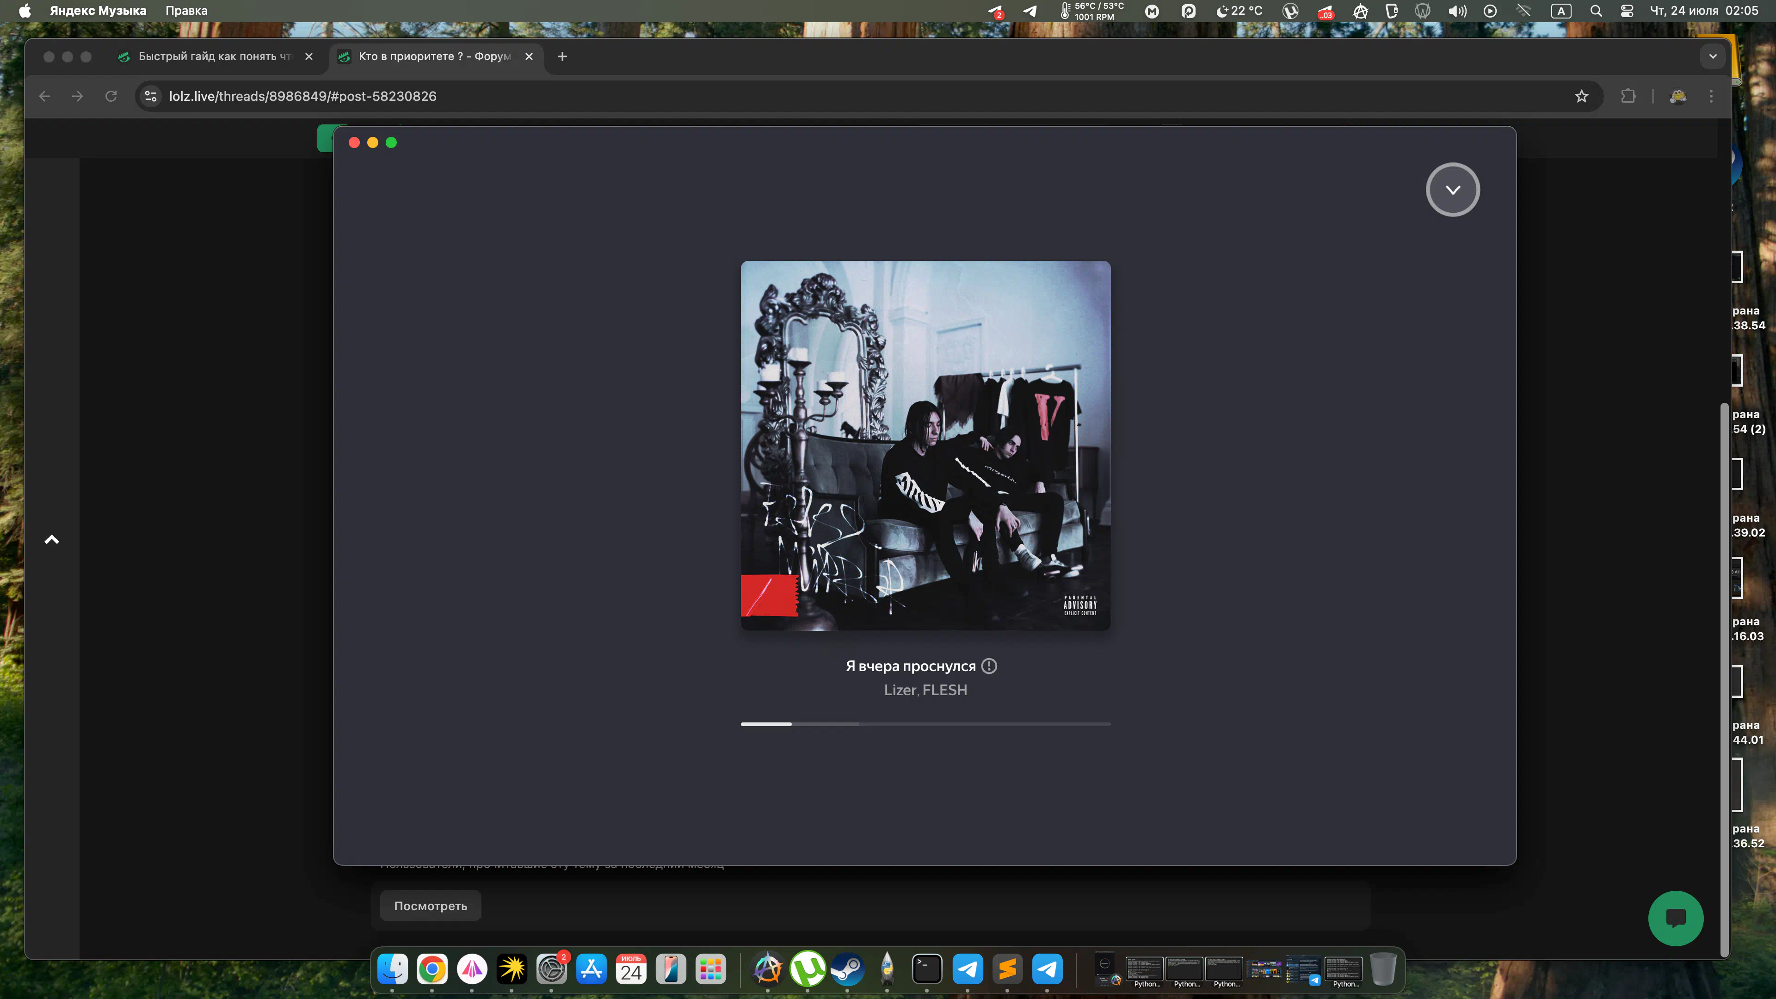Reload the lolz.live page
The height and width of the screenshot is (999, 1776).
(x=111, y=96)
